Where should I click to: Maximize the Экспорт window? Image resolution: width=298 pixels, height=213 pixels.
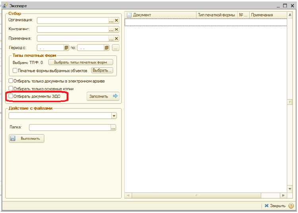coord(285,6)
